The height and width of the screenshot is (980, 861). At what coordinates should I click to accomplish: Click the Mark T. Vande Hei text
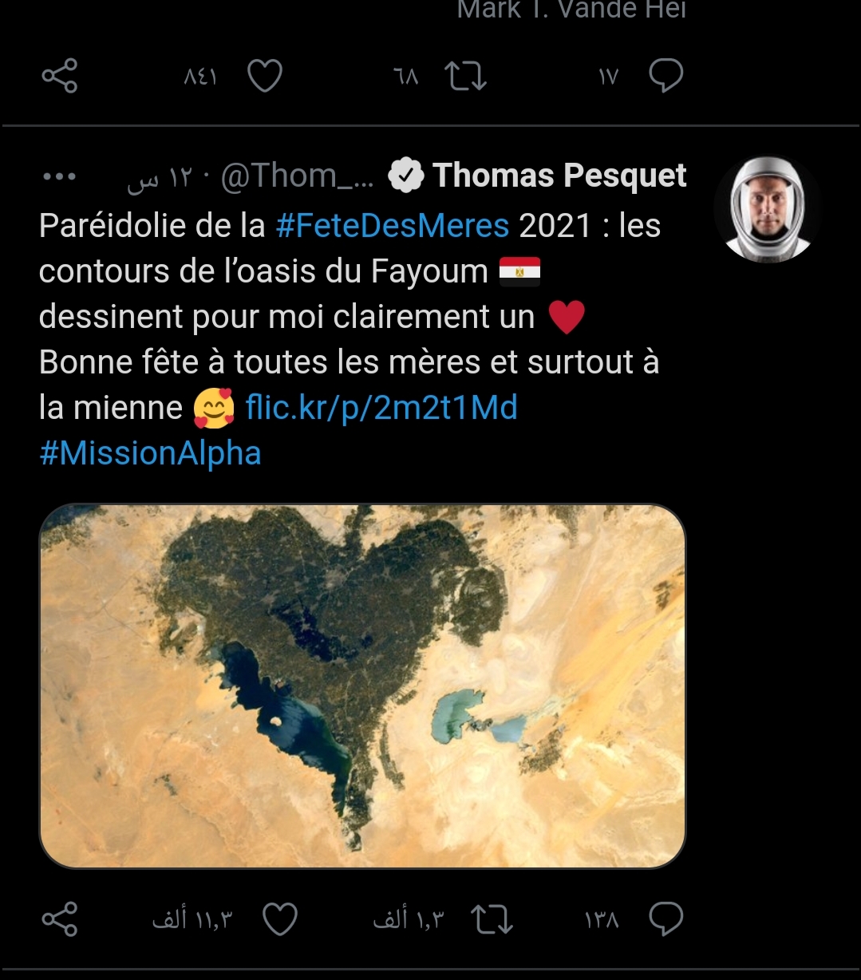click(571, 10)
